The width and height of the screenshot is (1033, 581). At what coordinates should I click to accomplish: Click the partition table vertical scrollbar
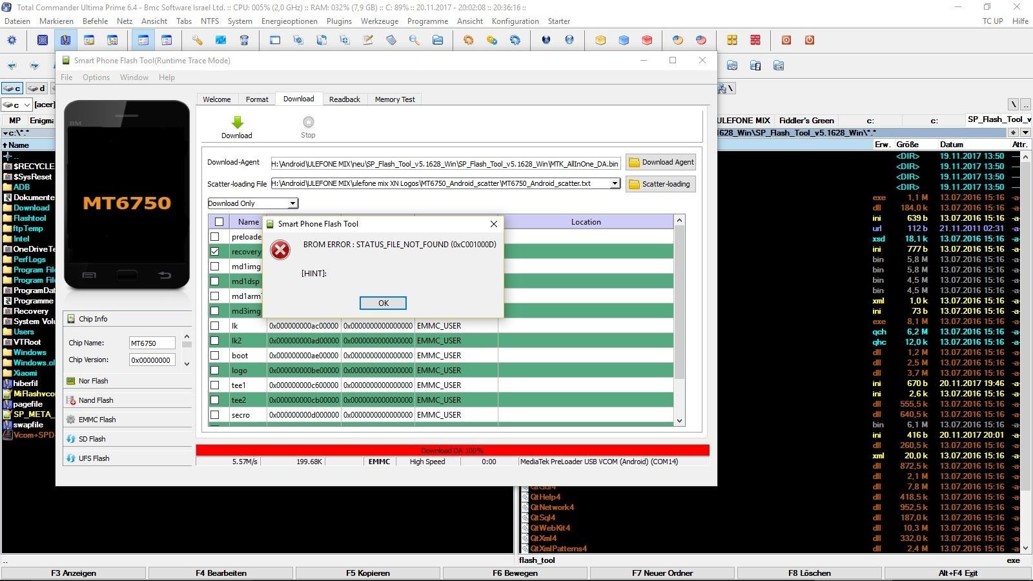point(679,321)
